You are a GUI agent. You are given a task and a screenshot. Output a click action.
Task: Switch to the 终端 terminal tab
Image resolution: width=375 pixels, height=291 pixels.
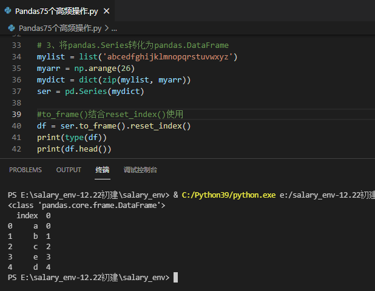click(103, 170)
